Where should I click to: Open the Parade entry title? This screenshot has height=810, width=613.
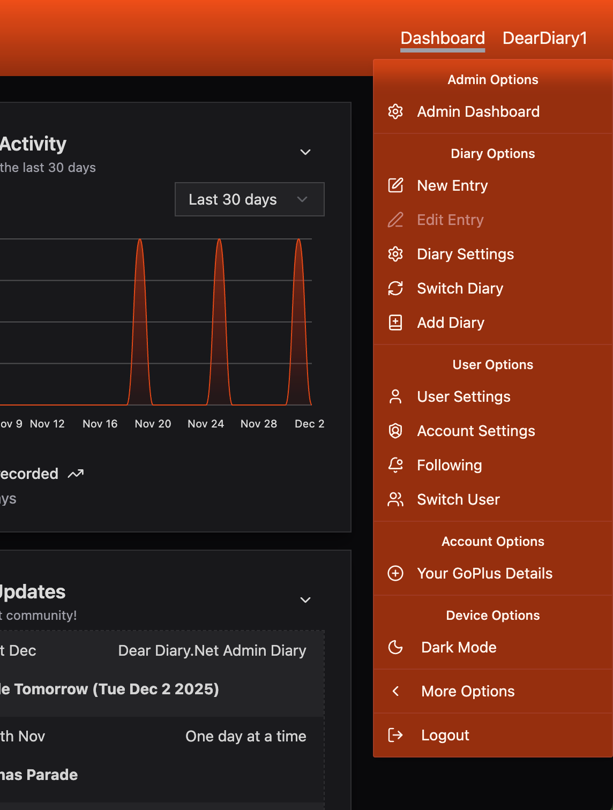click(39, 775)
